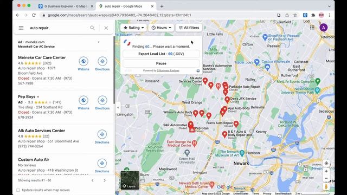Screen dimensions: 347x195
Task: Expand the Pep Boys dropdown arrow
Action: point(38,97)
